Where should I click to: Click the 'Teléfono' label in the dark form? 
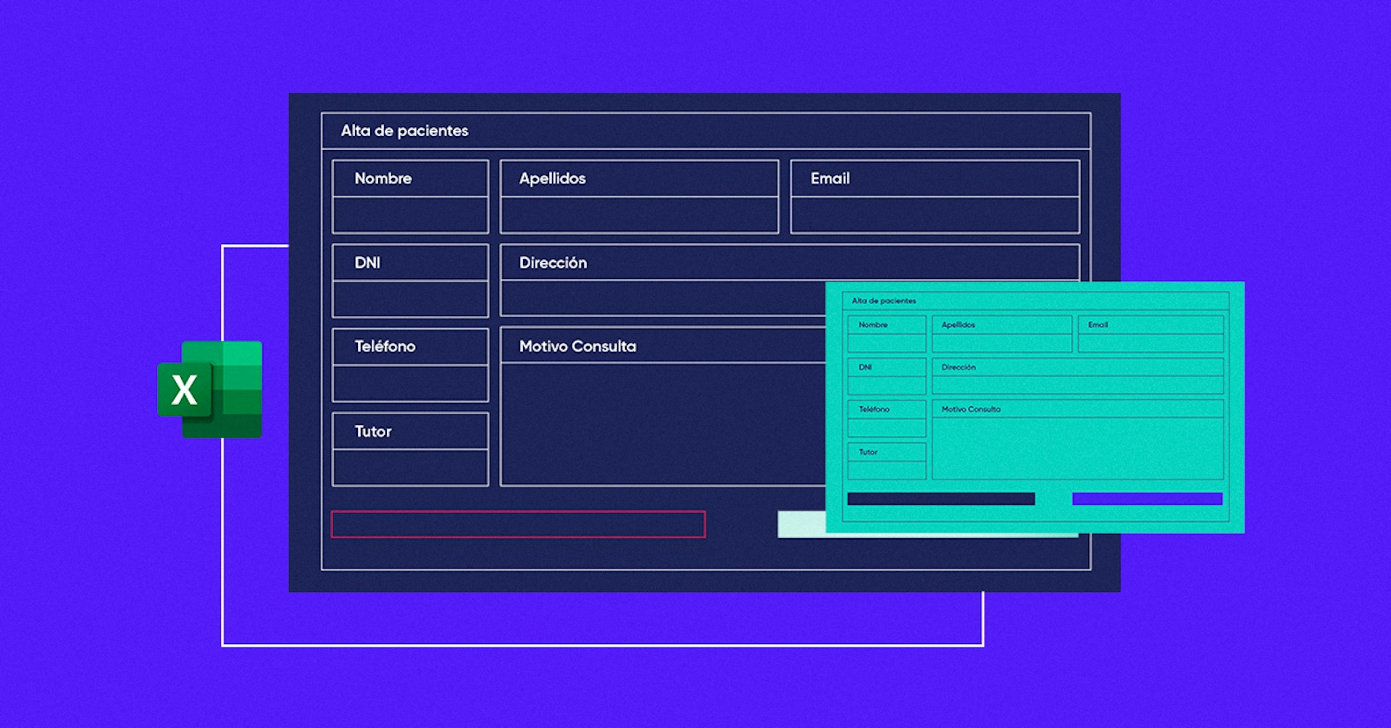click(385, 346)
